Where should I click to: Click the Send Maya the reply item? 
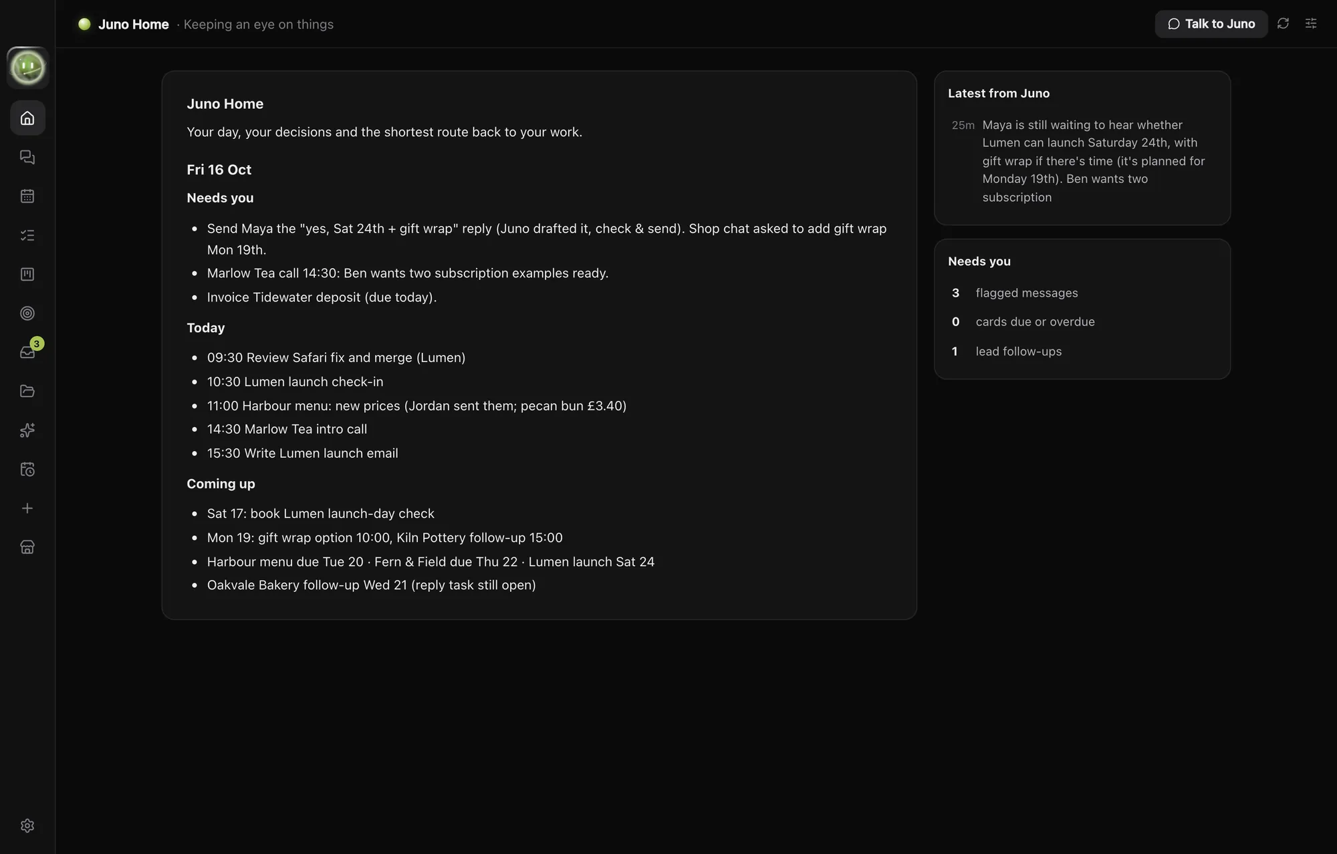pyautogui.click(x=547, y=239)
